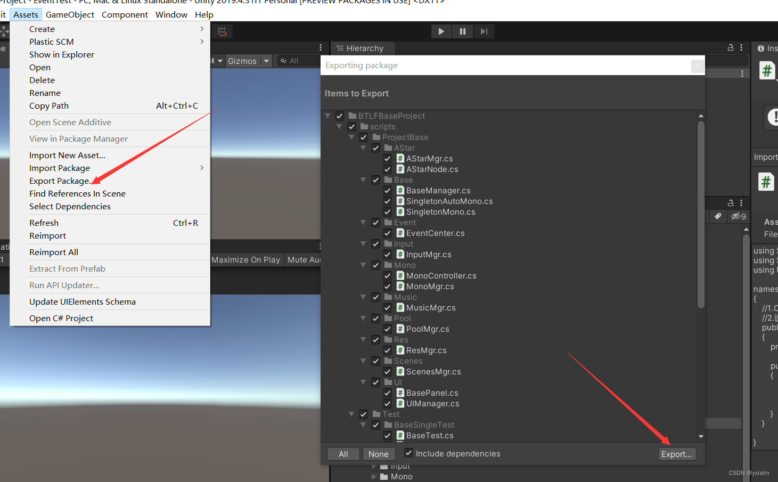The height and width of the screenshot is (482, 778).
Task: Uncheck the ResMgr.cs checkbox
Action: click(x=387, y=350)
